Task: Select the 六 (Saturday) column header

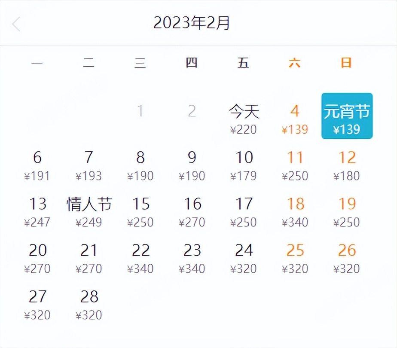Action: point(295,63)
